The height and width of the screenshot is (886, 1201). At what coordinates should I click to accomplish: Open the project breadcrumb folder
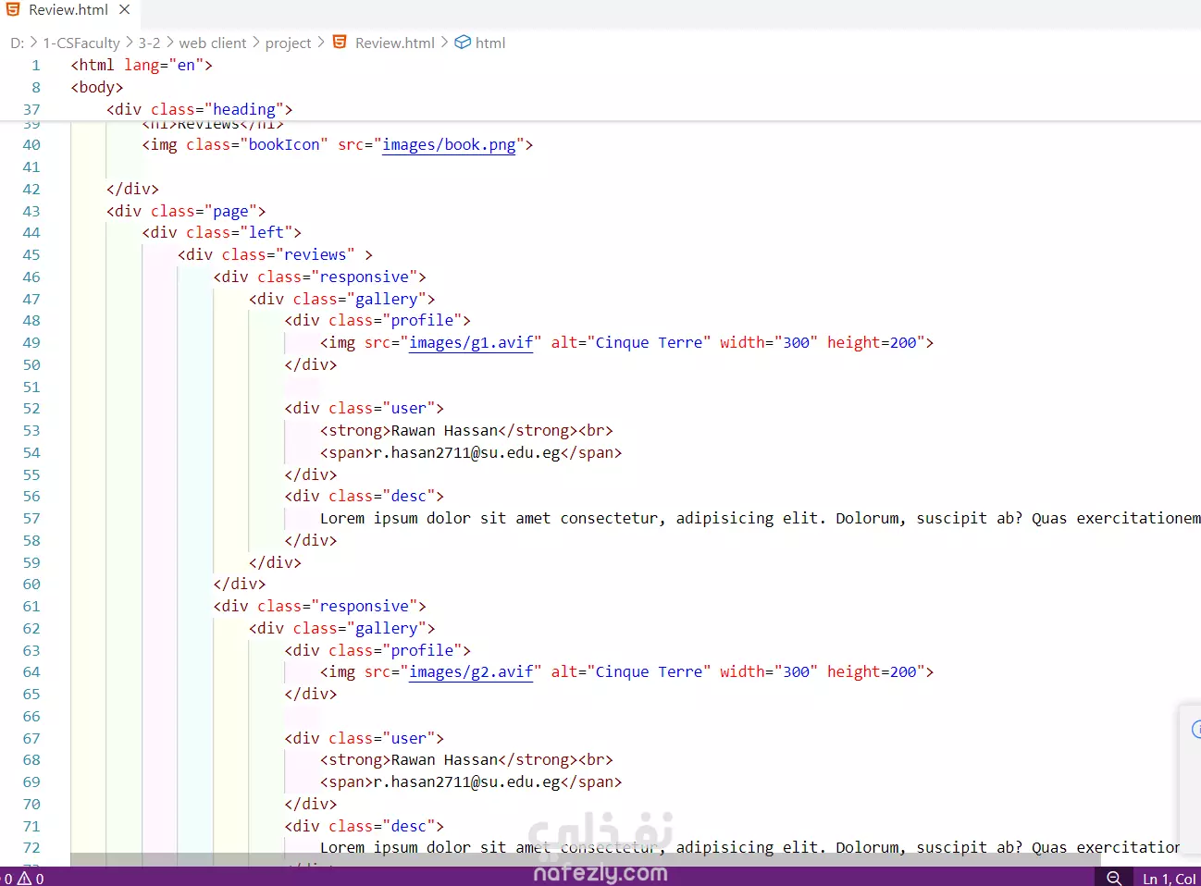[288, 43]
